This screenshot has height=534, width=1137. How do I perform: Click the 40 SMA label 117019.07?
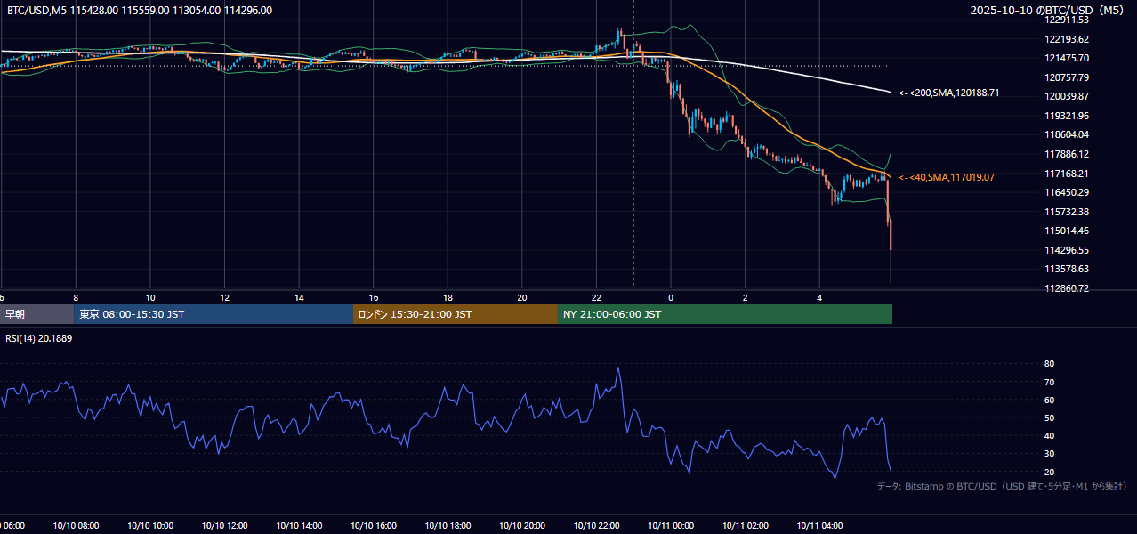click(x=947, y=177)
